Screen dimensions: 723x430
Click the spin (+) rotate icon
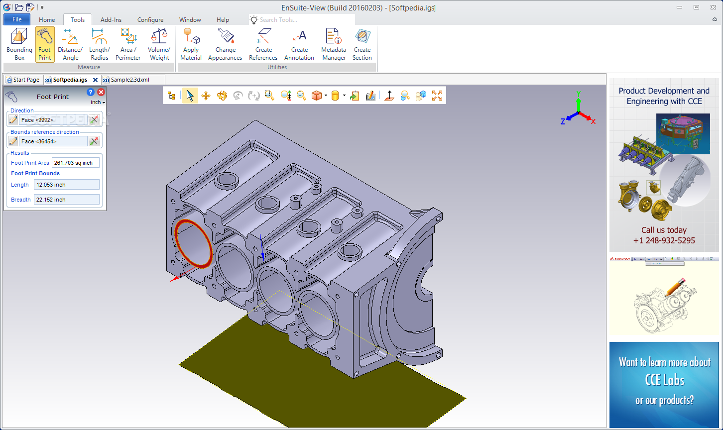(253, 96)
